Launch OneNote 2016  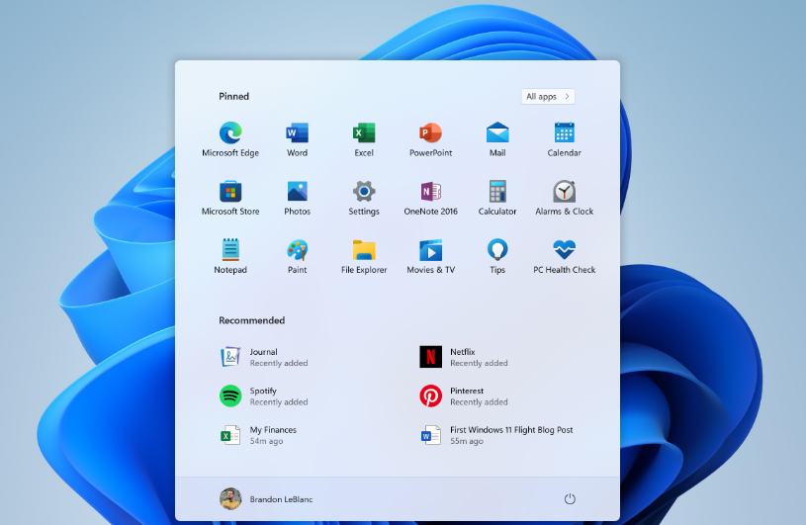pos(431,198)
